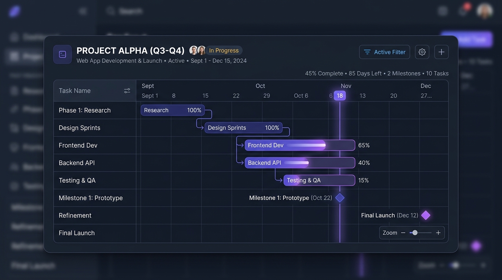Click the Backend API bar in the timeline

pos(300,163)
